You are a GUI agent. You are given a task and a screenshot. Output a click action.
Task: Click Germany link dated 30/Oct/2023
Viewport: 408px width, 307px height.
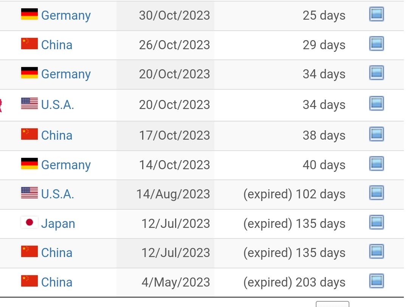(66, 16)
